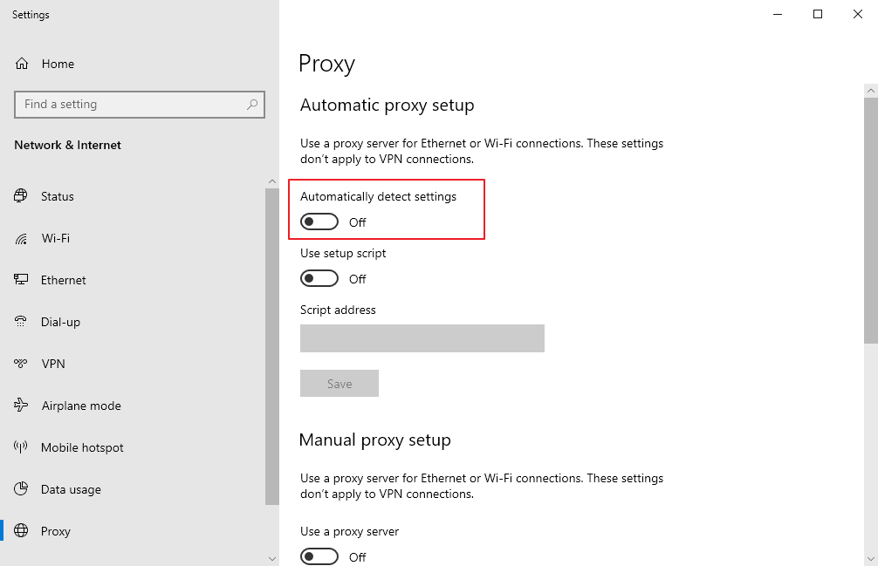Select Proxy in the sidebar
This screenshot has width=878, height=566.
click(55, 531)
